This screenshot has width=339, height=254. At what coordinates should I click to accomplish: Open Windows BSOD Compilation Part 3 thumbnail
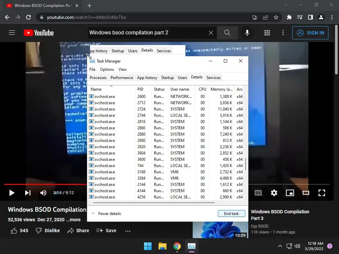click(x=220, y=230)
